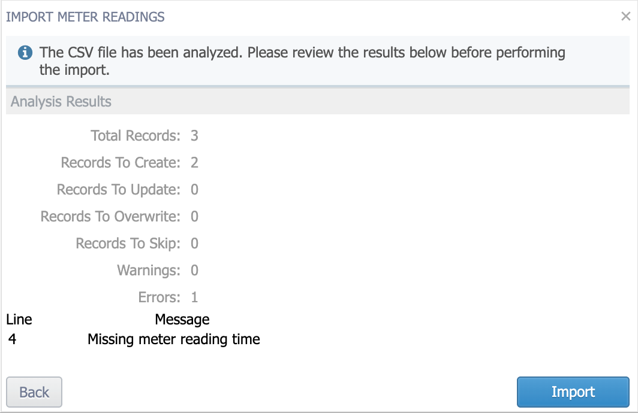Click the Import Meter Readings dialog title
The height and width of the screenshot is (413, 638).
85,17
